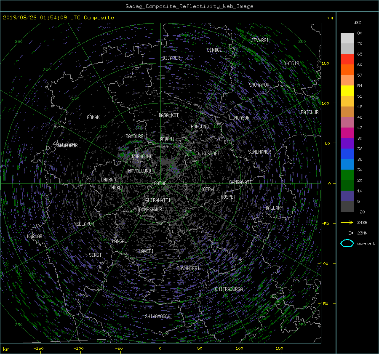
Task: Click the 'NARAGUND' city label
Action: click(x=142, y=157)
